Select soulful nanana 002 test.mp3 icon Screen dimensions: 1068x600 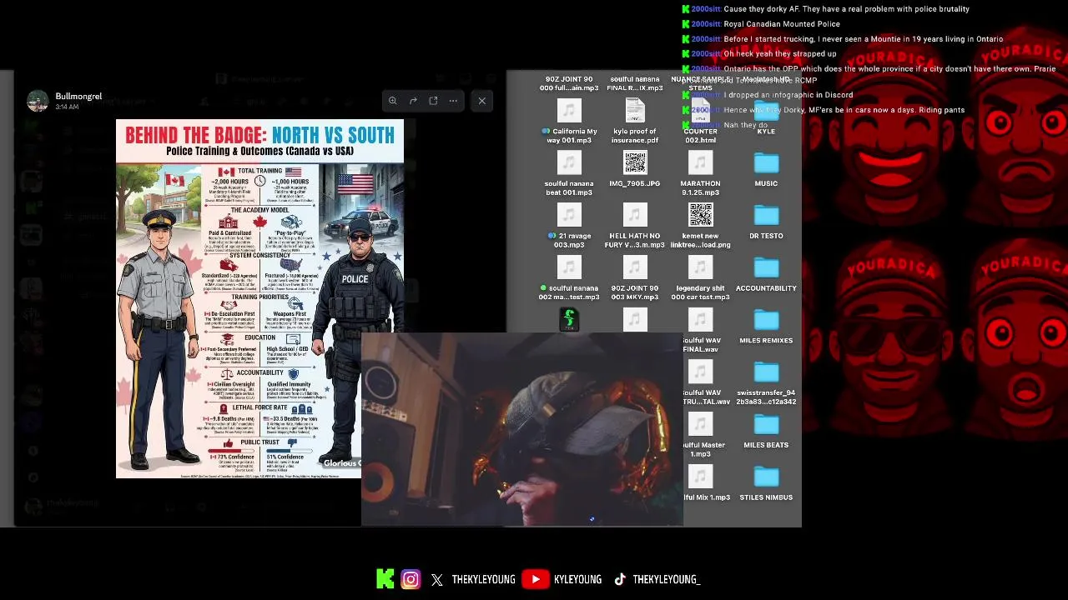(569, 267)
